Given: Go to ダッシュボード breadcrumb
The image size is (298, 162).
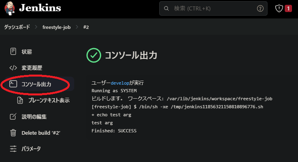Looking at the screenshot, I should pyautogui.click(x=17, y=27).
